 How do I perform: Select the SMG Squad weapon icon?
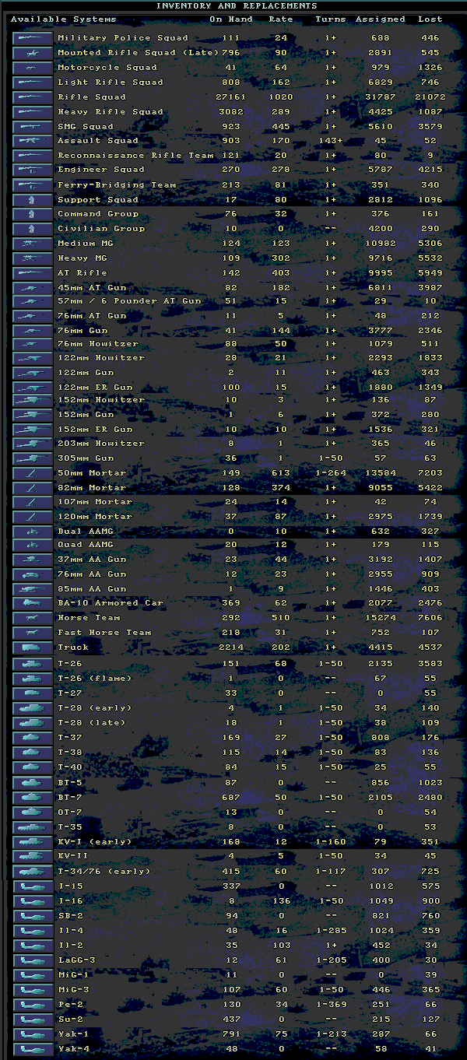click(32, 126)
